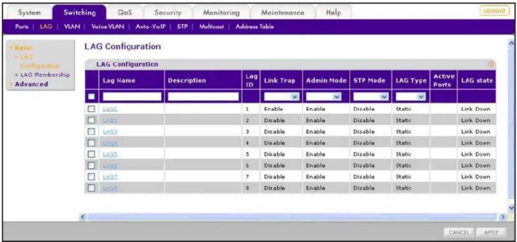Open the Monitoring tab

221,13
